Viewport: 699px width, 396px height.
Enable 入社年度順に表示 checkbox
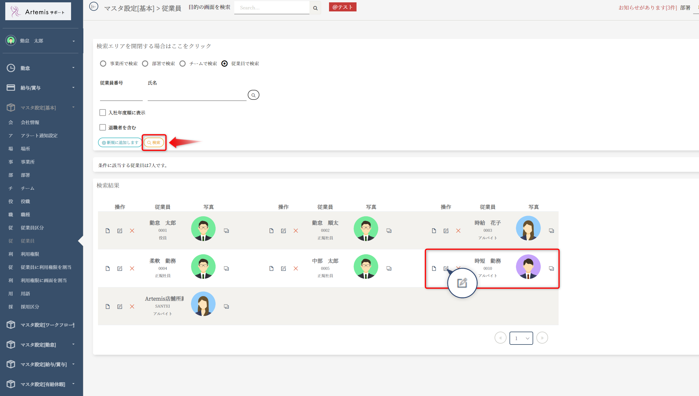(x=103, y=113)
